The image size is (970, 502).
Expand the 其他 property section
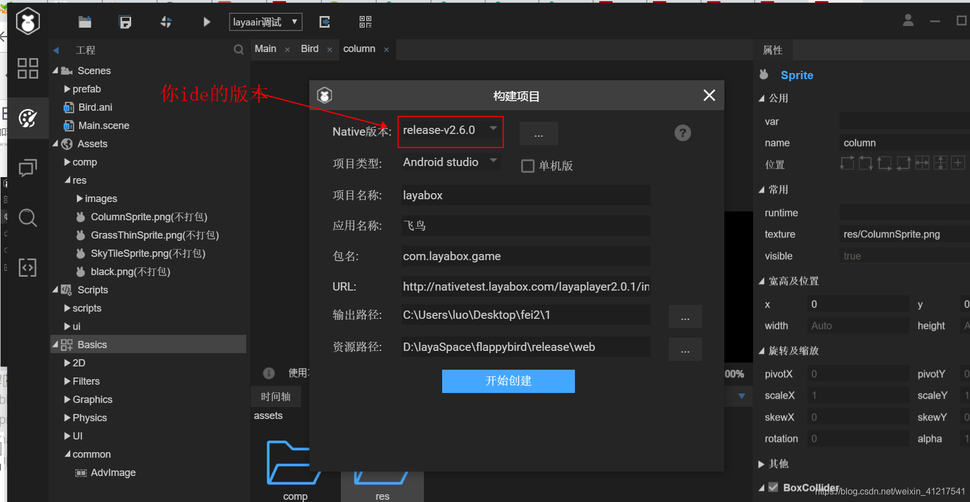(761, 464)
